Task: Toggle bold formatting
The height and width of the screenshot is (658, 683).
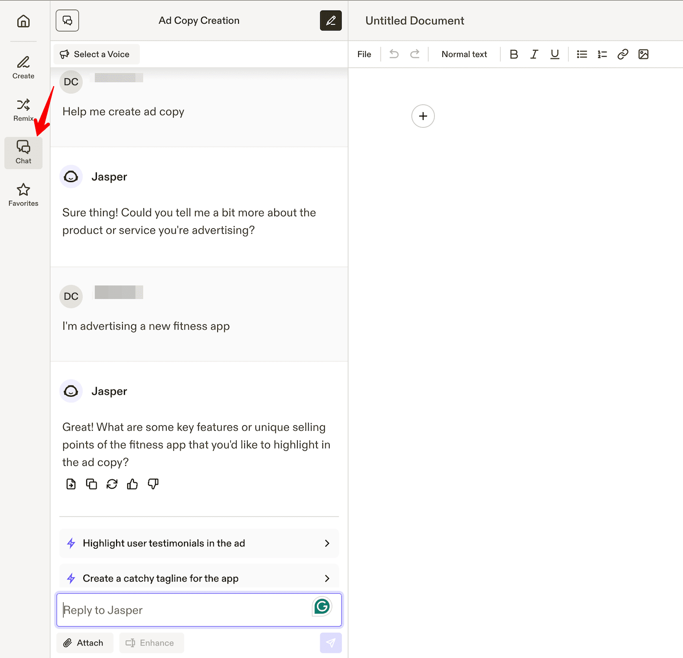Action: 514,54
